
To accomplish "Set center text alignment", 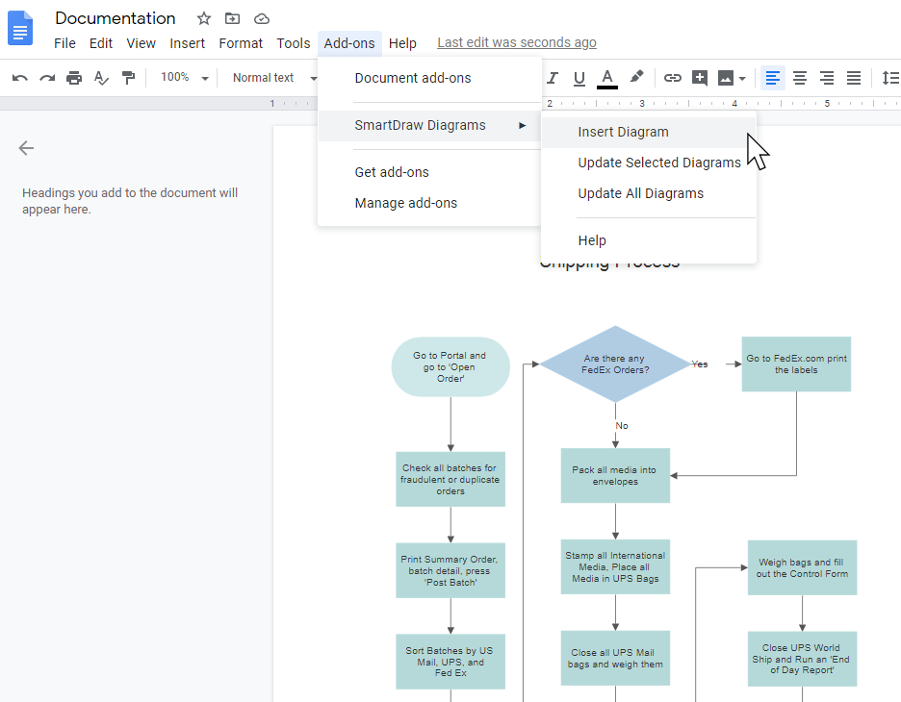I will point(799,78).
